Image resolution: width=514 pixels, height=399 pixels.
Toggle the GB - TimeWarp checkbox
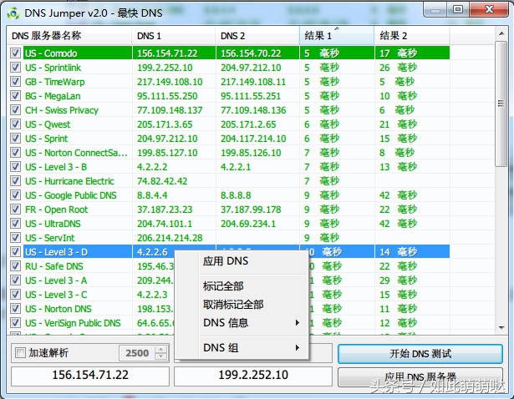[x=15, y=82]
